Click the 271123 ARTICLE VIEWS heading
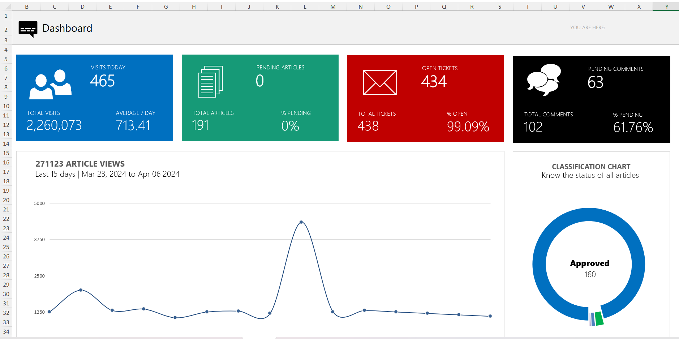This screenshot has height=339, width=679. 80,164
